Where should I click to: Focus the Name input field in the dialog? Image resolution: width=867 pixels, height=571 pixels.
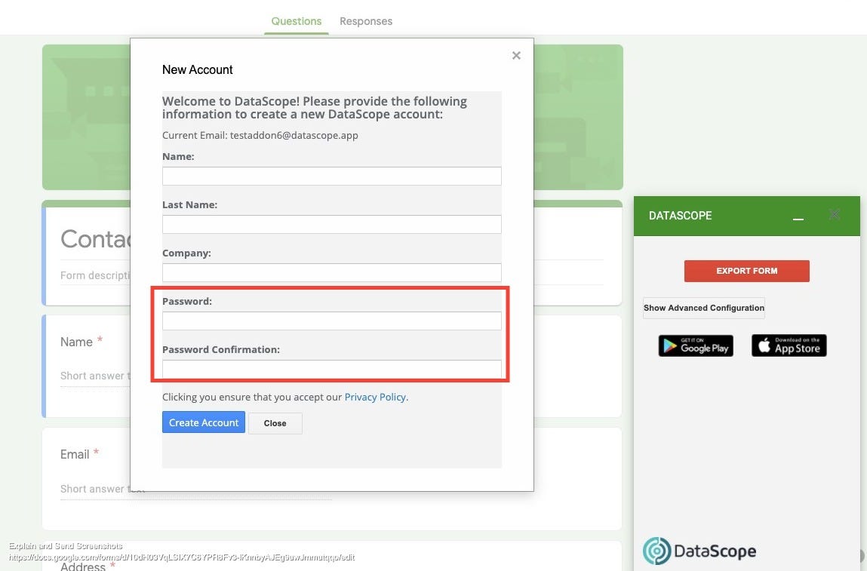(332, 177)
